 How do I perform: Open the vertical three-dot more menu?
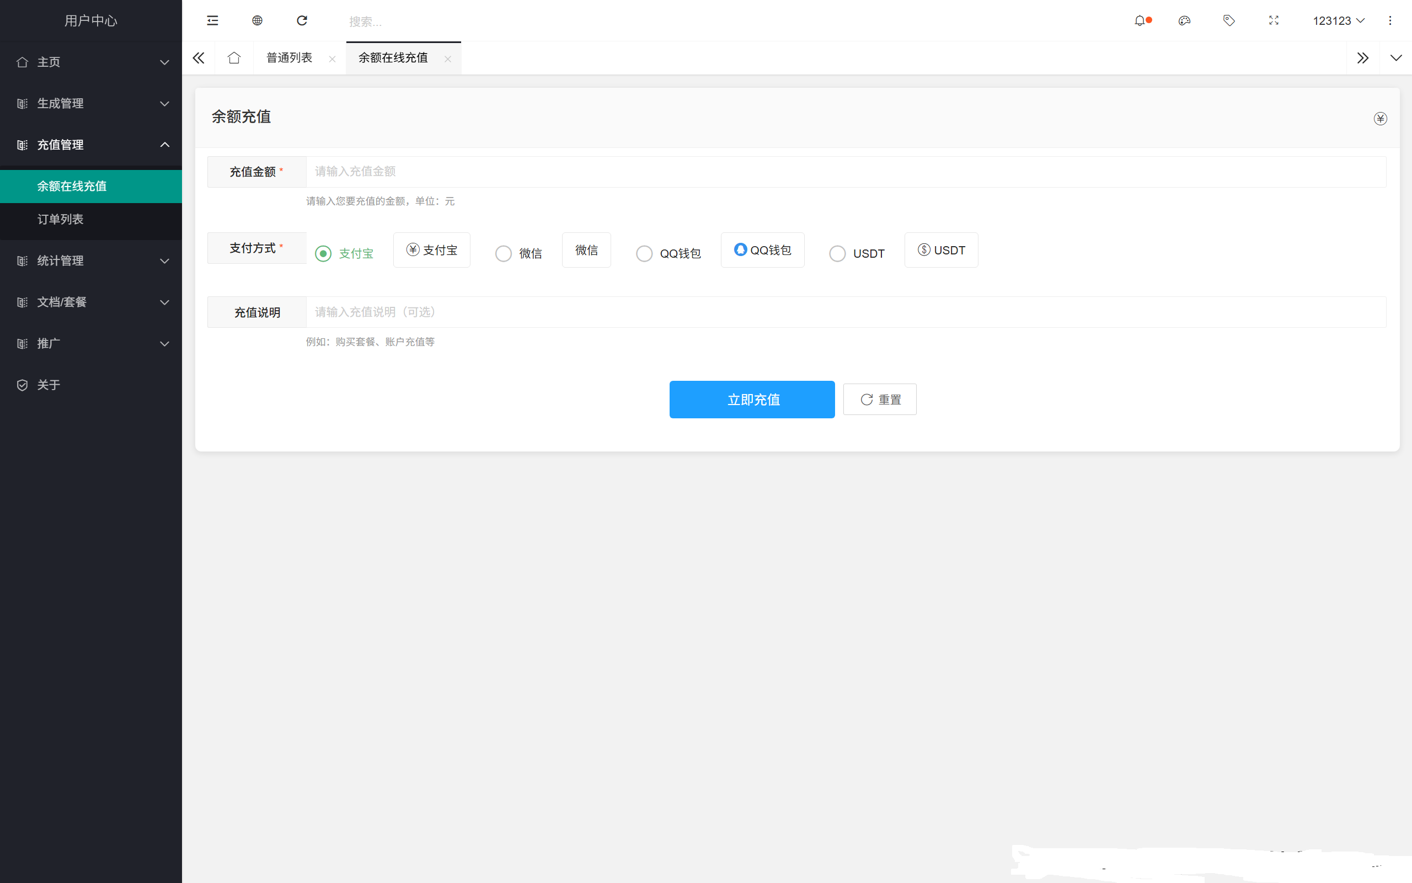pos(1390,21)
